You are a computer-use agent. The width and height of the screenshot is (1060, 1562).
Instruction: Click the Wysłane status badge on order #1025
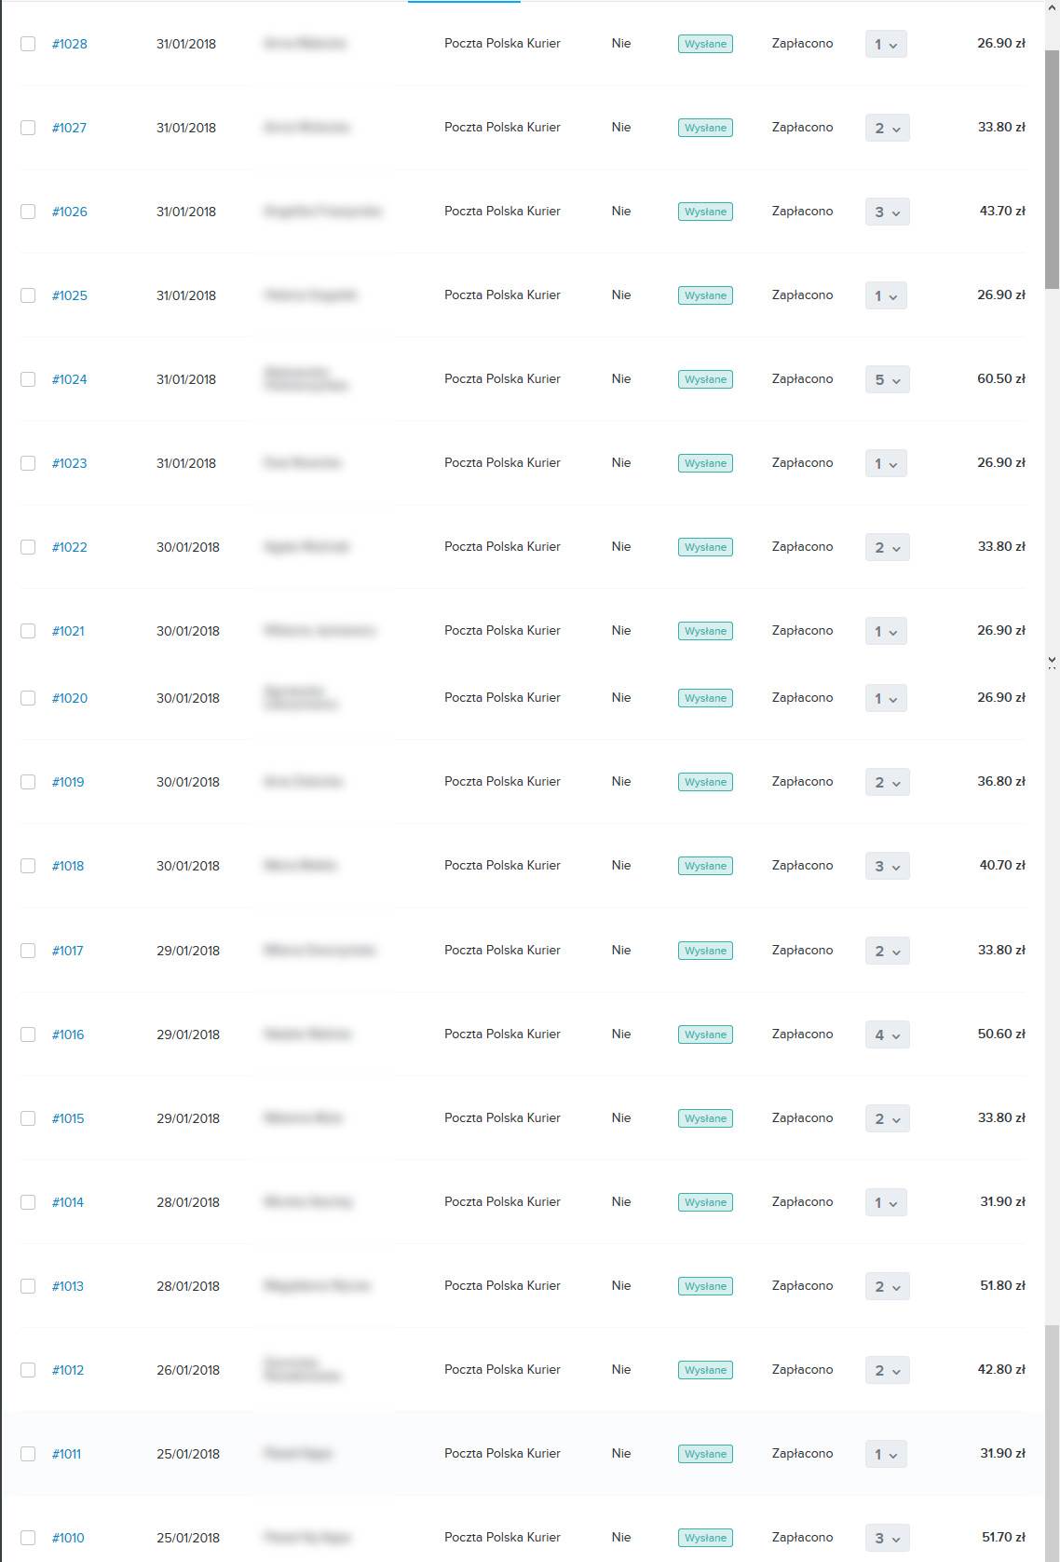(x=705, y=295)
